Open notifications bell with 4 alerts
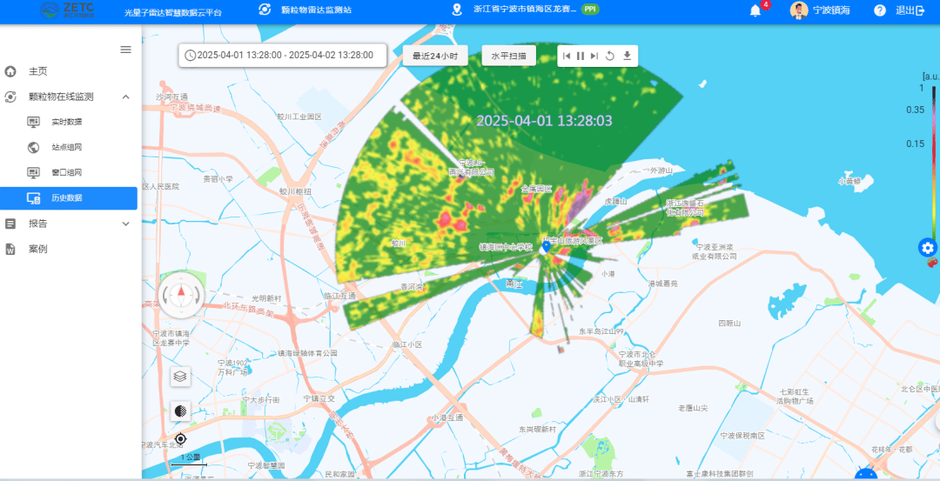This screenshot has width=940, height=481. [755, 10]
